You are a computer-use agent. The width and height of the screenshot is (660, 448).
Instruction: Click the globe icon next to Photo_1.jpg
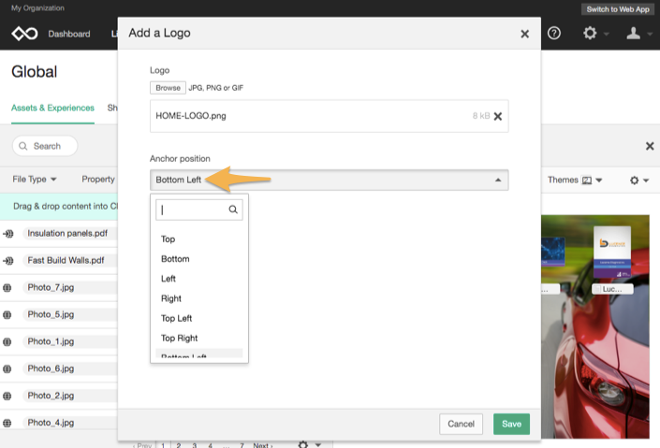tap(7, 341)
